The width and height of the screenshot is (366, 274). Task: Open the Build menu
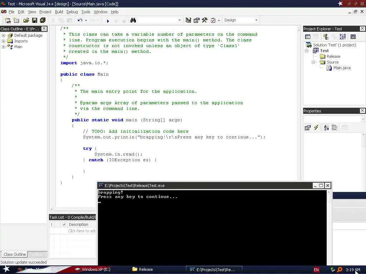[x=59, y=12]
